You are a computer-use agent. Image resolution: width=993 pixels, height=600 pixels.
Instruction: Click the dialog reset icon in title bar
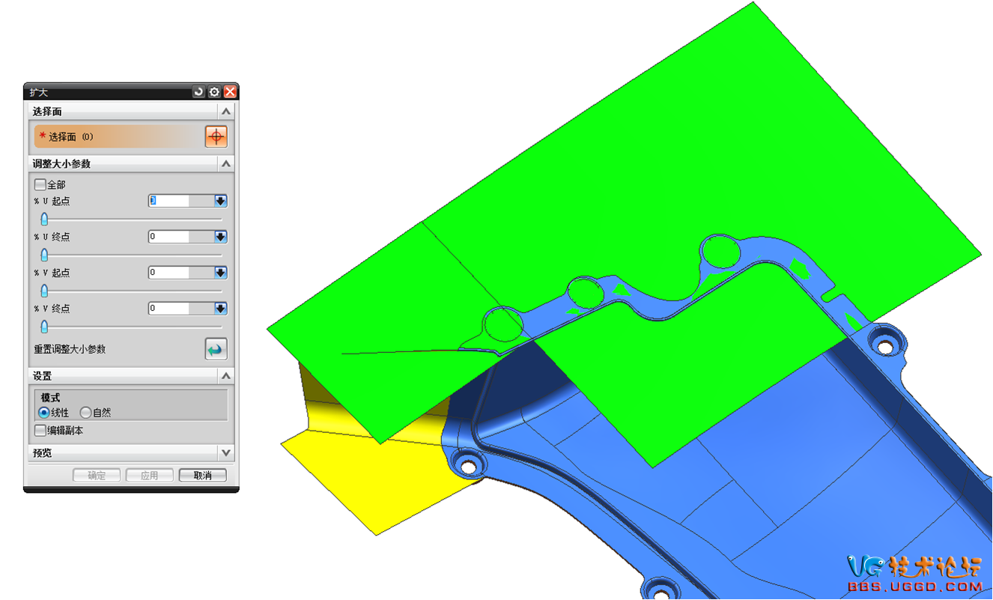pos(198,92)
